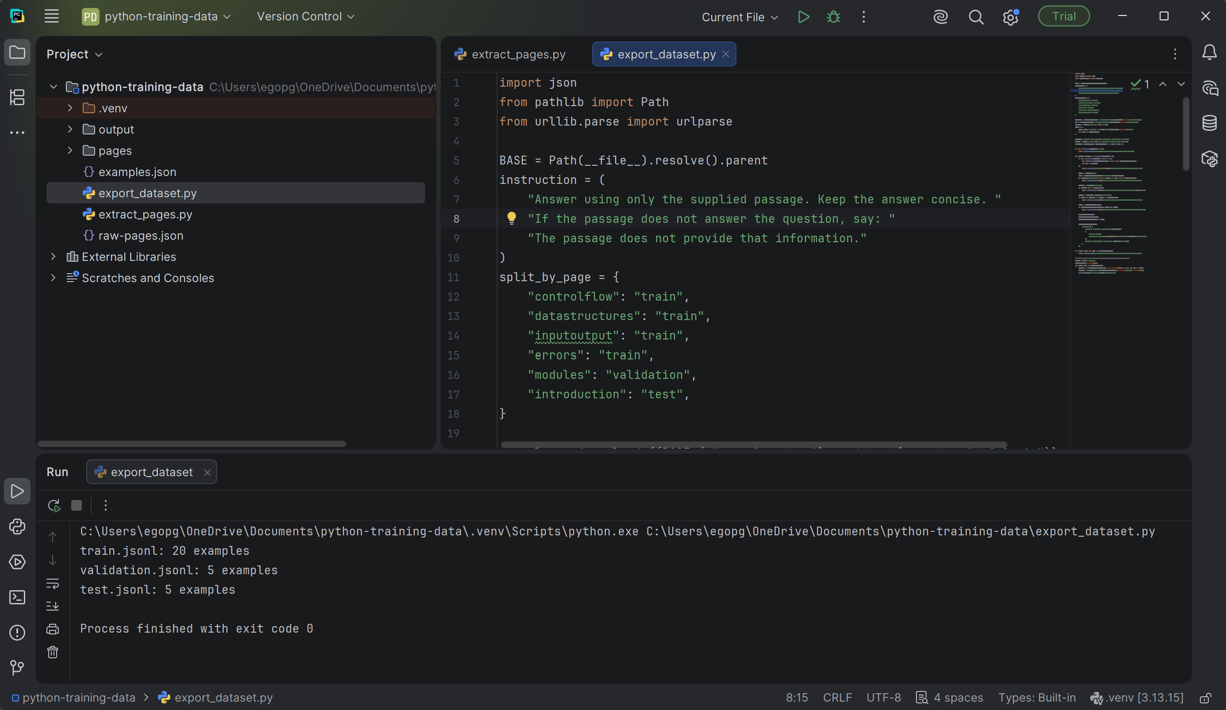Open the Problems tool window
The height and width of the screenshot is (710, 1226).
[17, 633]
